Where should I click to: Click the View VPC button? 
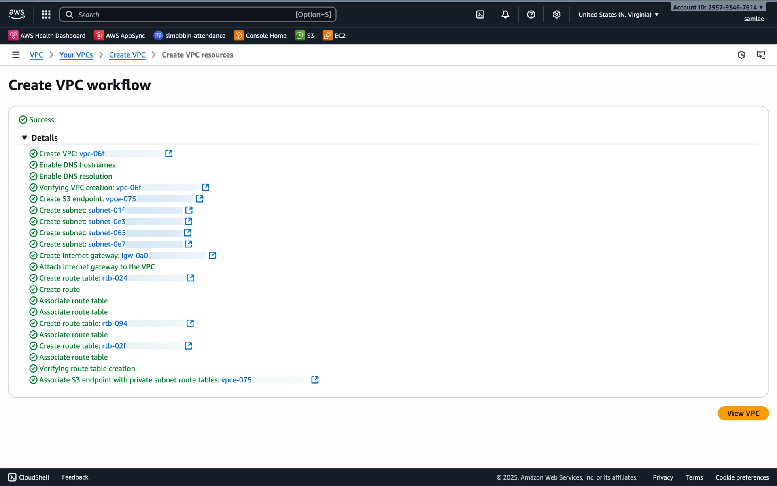[x=743, y=413]
